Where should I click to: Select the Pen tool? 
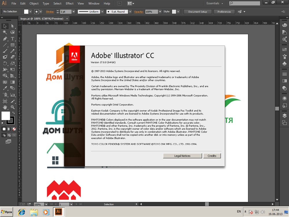coord(5,39)
